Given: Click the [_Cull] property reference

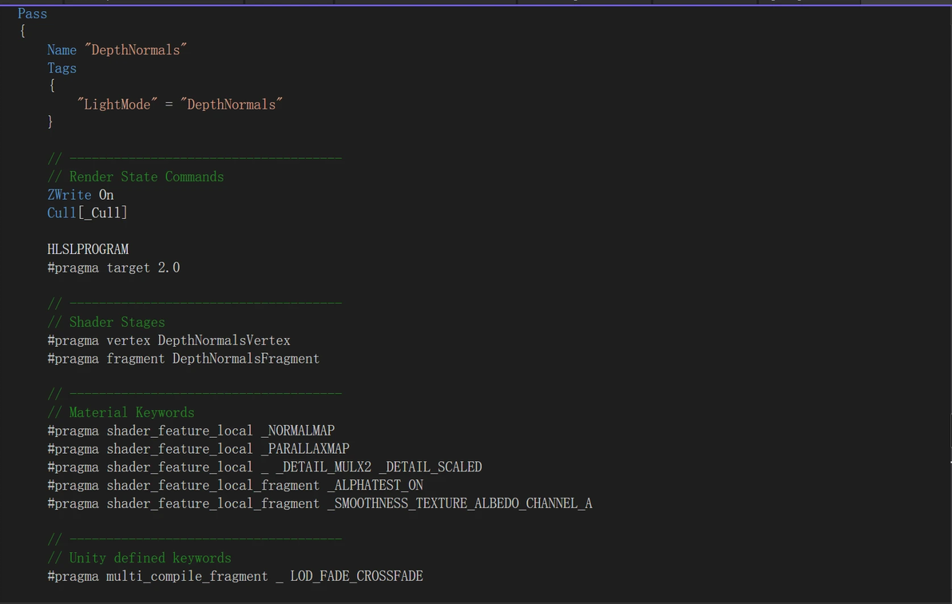Looking at the screenshot, I should pyautogui.click(x=102, y=213).
